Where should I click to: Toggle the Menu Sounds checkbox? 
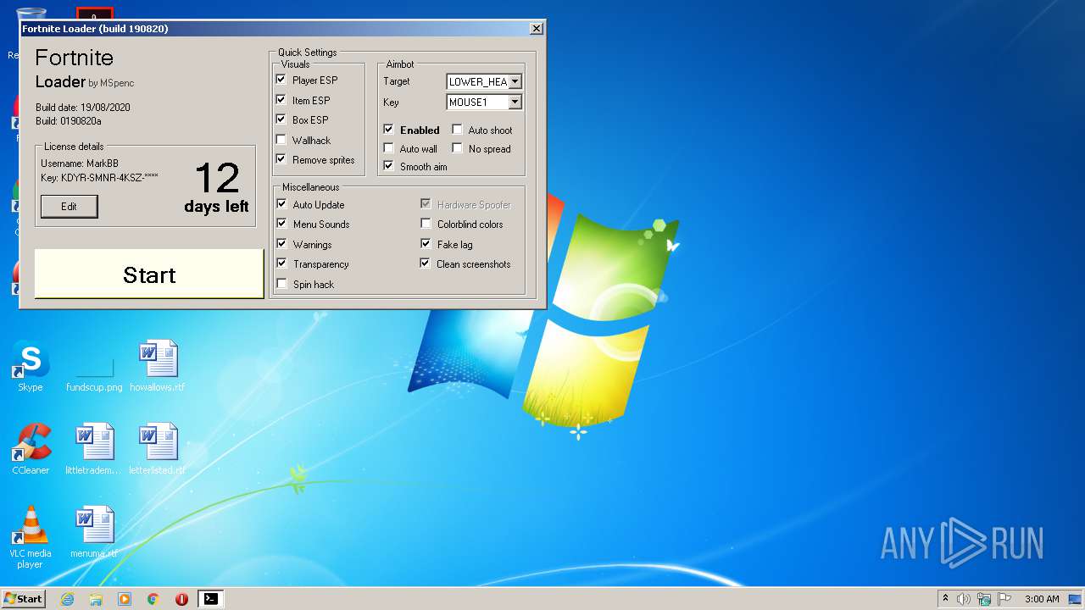click(x=281, y=224)
